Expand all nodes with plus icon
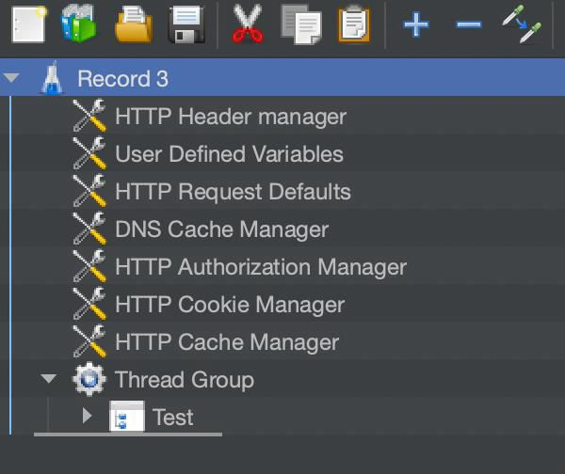The height and width of the screenshot is (474, 565). [x=415, y=24]
